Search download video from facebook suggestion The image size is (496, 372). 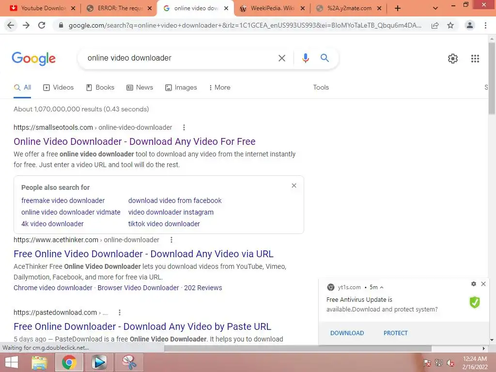(x=175, y=201)
